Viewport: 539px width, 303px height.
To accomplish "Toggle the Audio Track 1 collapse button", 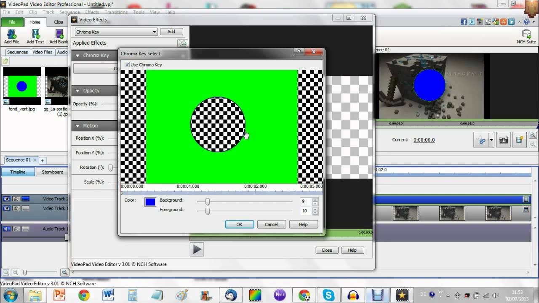I will pyautogui.click(x=26, y=229).
